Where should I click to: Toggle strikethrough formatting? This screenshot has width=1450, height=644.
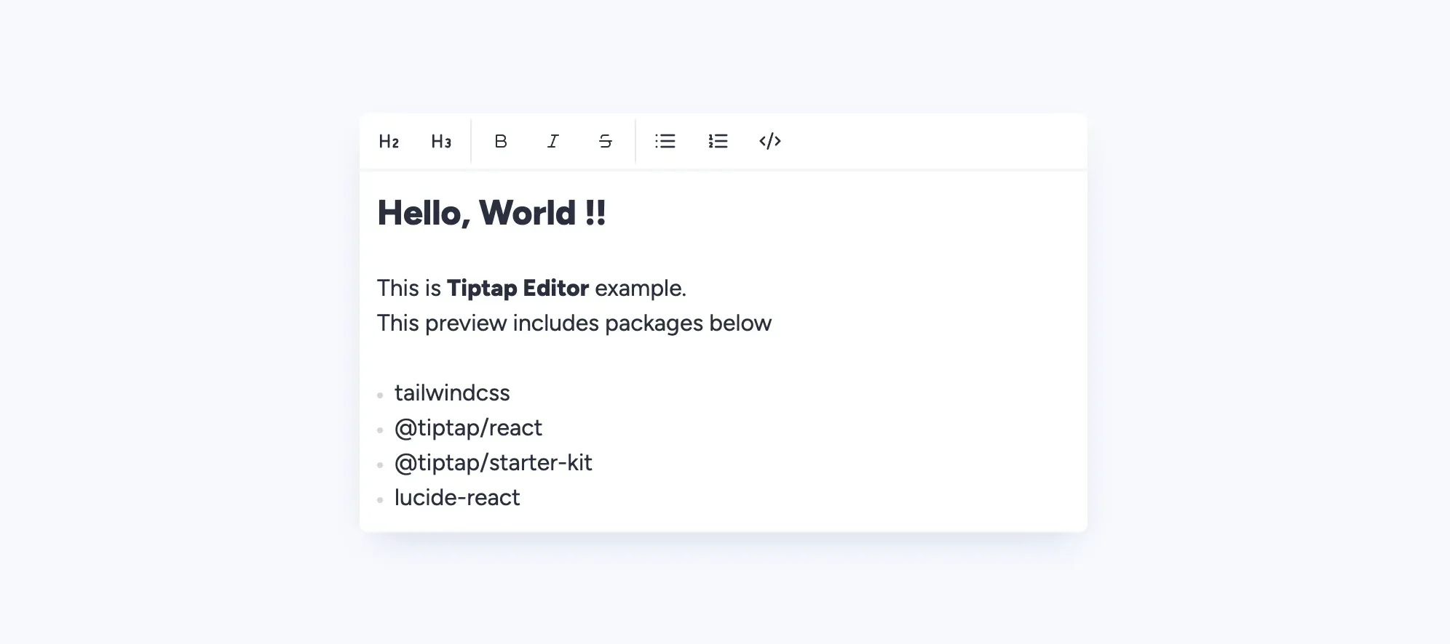[606, 141]
